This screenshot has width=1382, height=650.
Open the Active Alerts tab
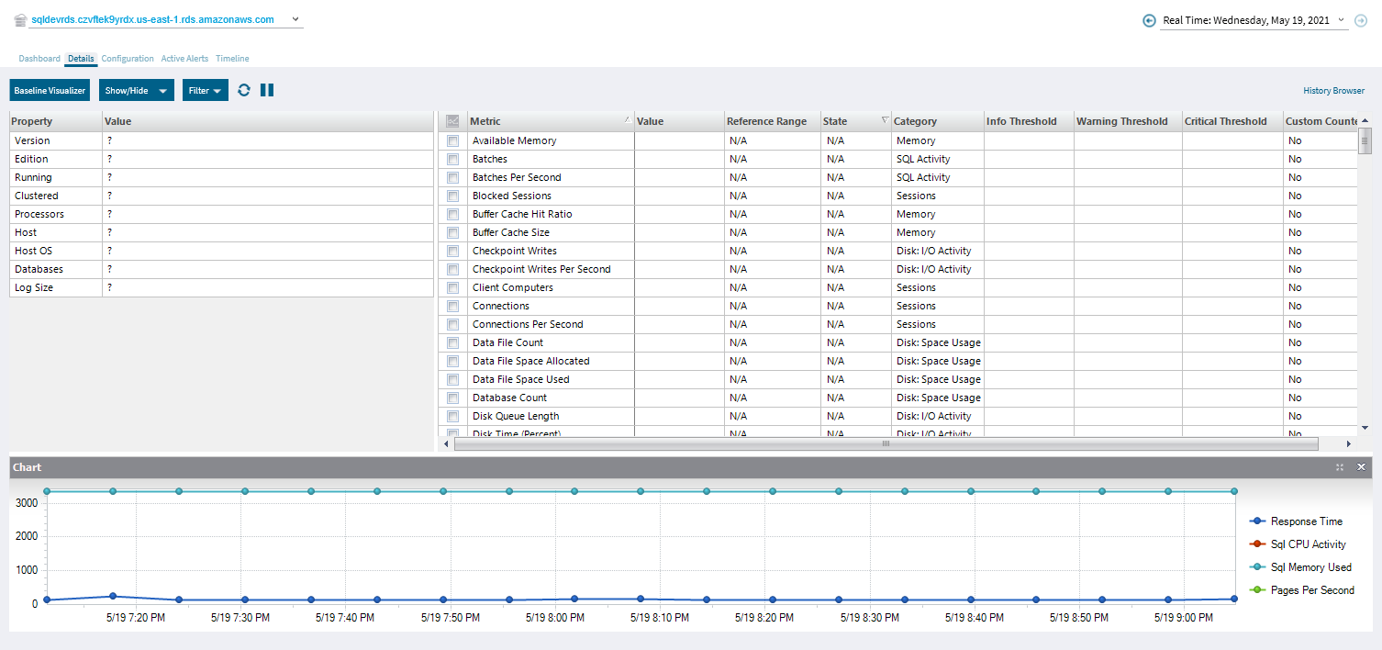[184, 59]
